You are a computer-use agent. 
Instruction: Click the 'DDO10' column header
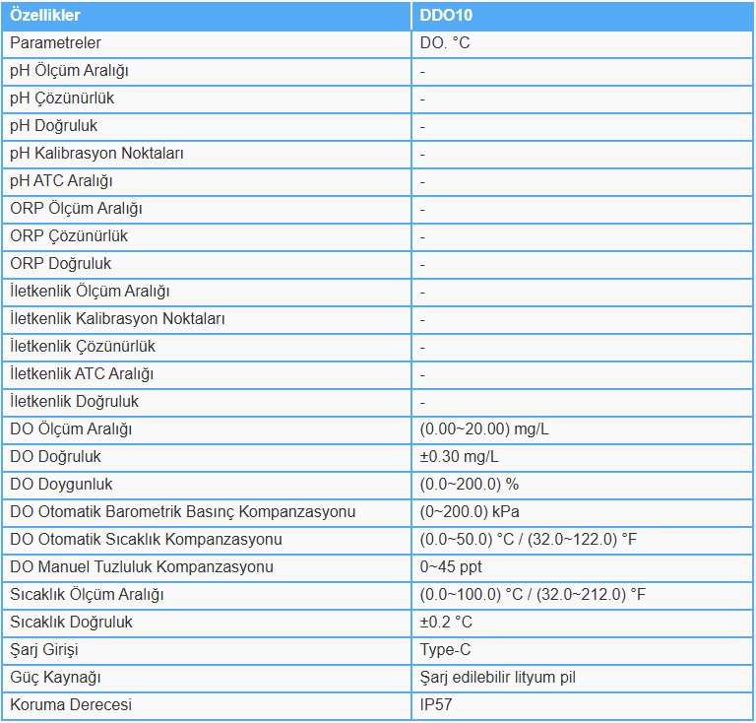coord(583,16)
